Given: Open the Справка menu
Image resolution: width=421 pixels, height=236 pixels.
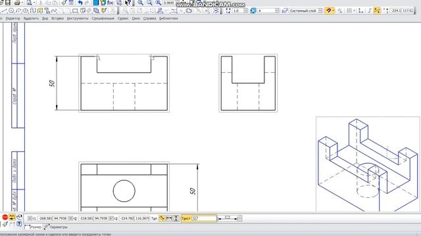Looking at the screenshot, I should click(149, 18).
